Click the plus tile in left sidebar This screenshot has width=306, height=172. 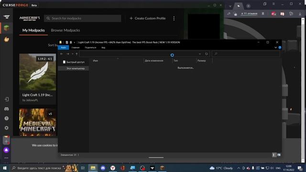(6, 141)
